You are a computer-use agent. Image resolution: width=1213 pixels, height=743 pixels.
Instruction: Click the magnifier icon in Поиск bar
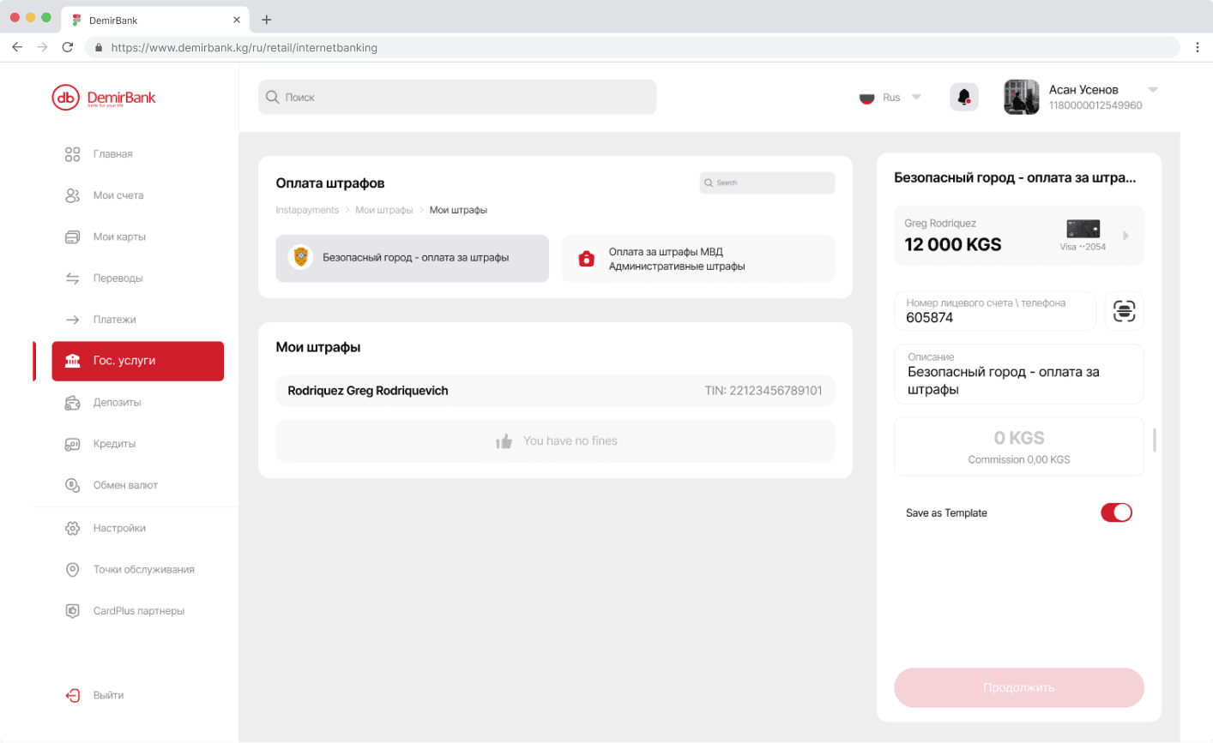(272, 97)
